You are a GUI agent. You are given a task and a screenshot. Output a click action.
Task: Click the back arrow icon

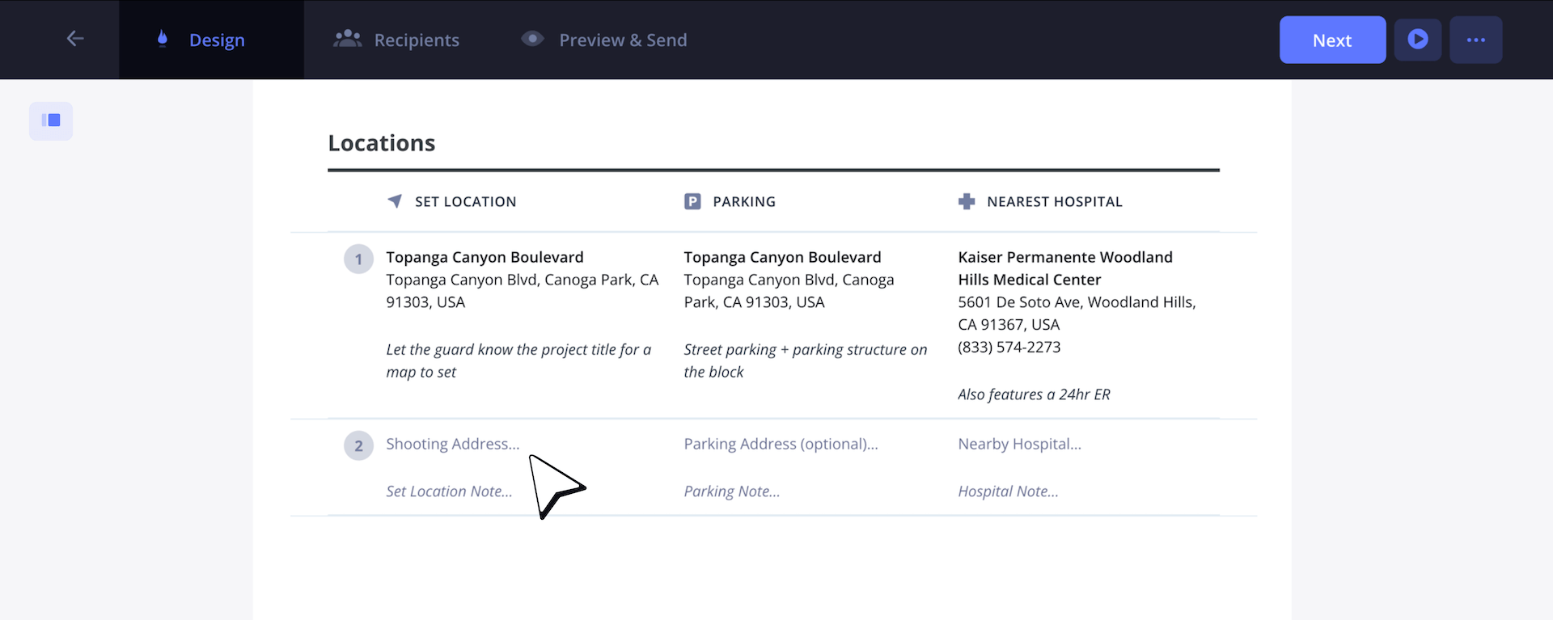click(75, 39)
